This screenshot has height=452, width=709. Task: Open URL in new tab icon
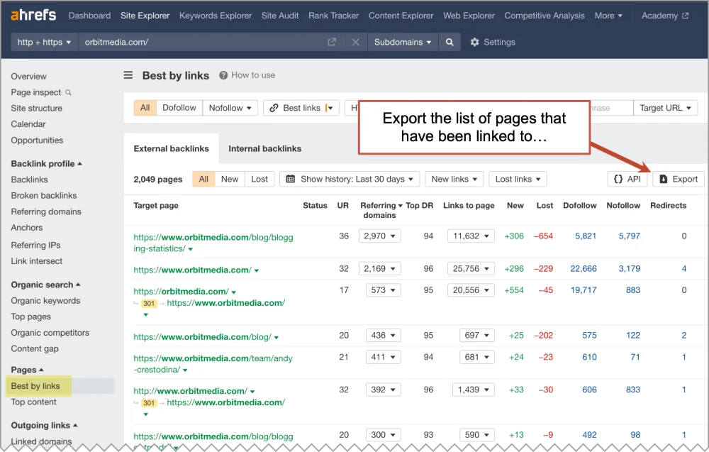coord(332,42)
